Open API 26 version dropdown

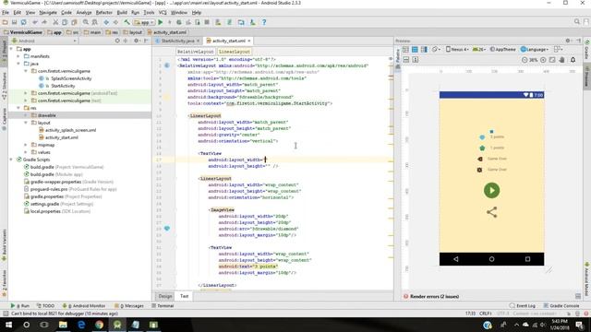click(479, 49)
